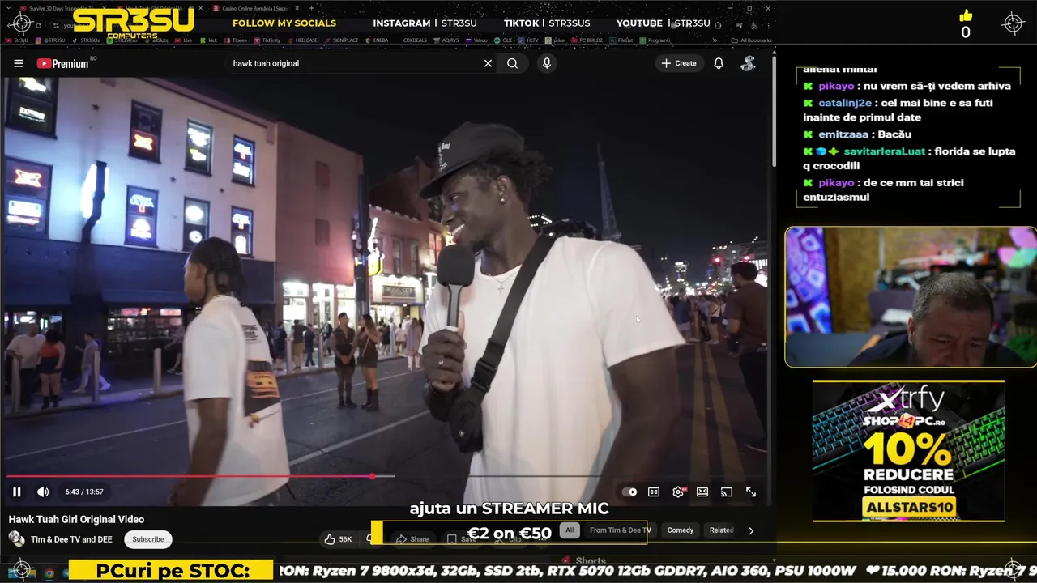Click the Share button under the video
The width and height of the screenshot is (1037, 583).
coord(412,539)
